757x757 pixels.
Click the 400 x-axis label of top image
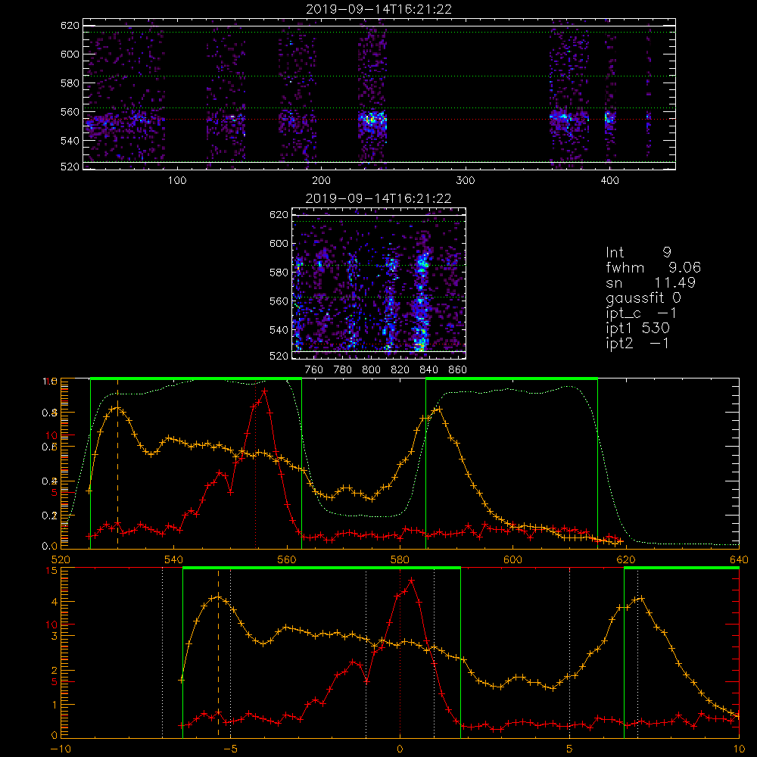(609, 181)
